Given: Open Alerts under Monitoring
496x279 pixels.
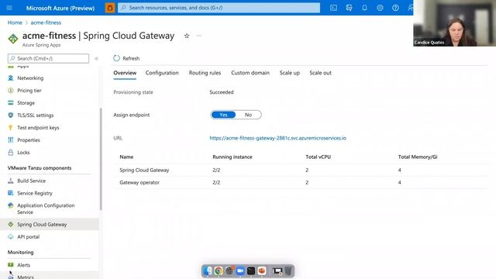Looking at the screenshot, I should 23,265.
